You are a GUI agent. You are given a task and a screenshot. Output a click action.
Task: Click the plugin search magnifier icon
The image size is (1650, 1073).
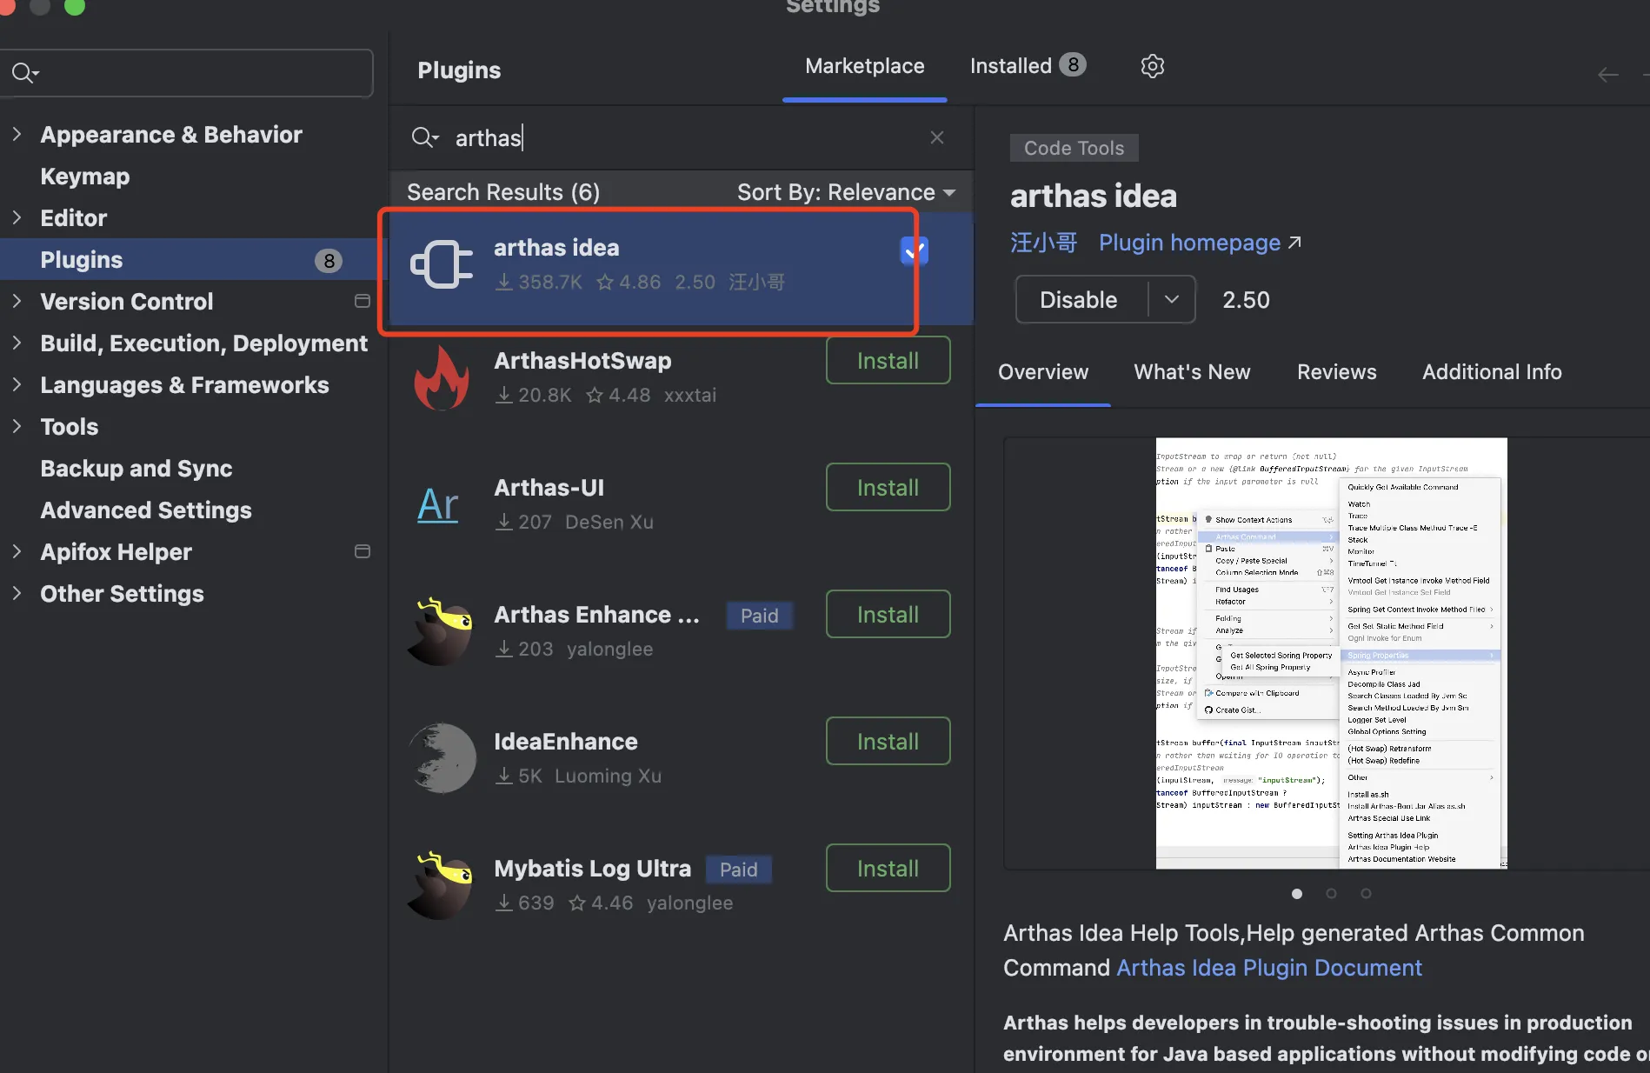[x=425, y=137]
